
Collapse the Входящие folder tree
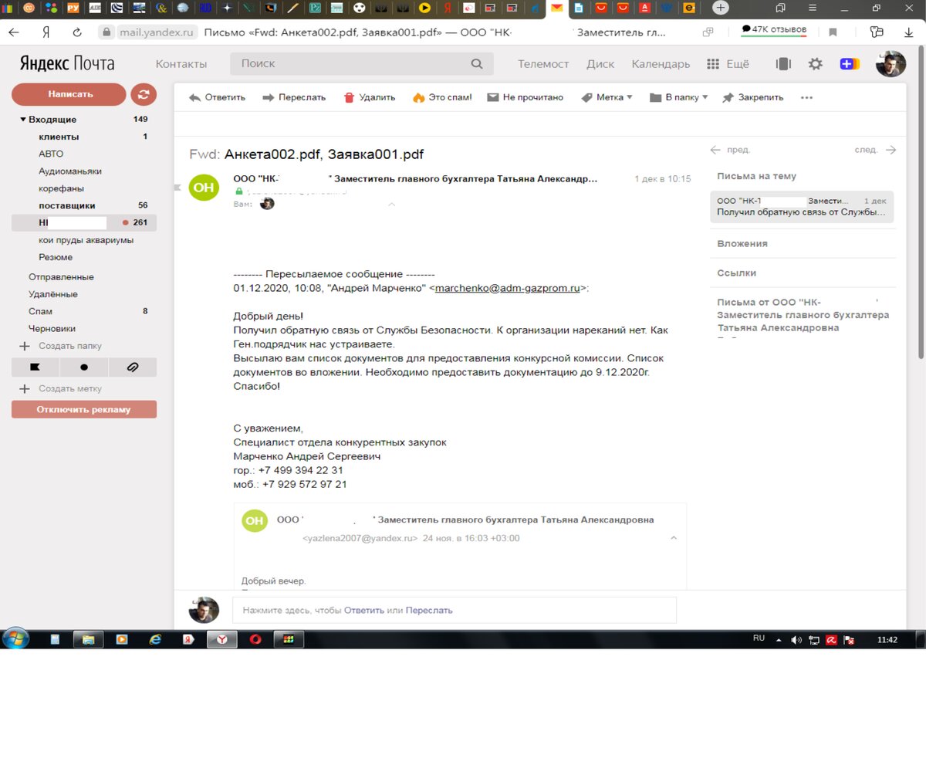tap(23, 120)
